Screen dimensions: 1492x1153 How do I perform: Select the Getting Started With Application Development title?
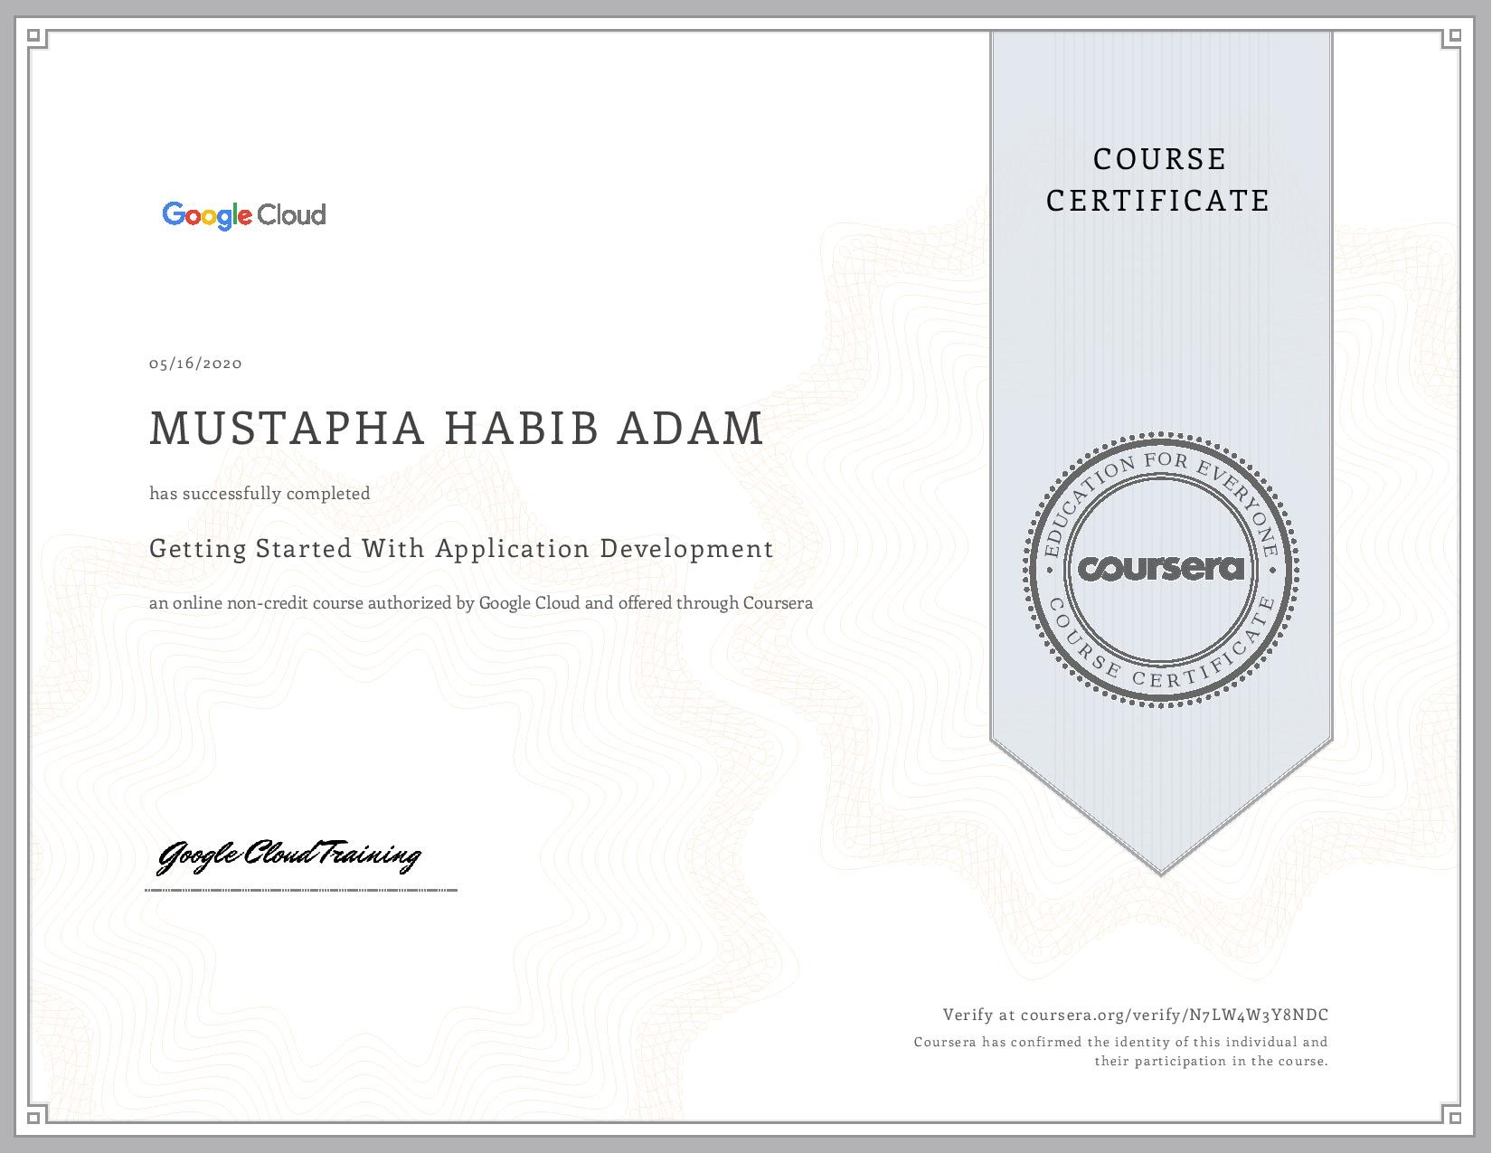461,549
